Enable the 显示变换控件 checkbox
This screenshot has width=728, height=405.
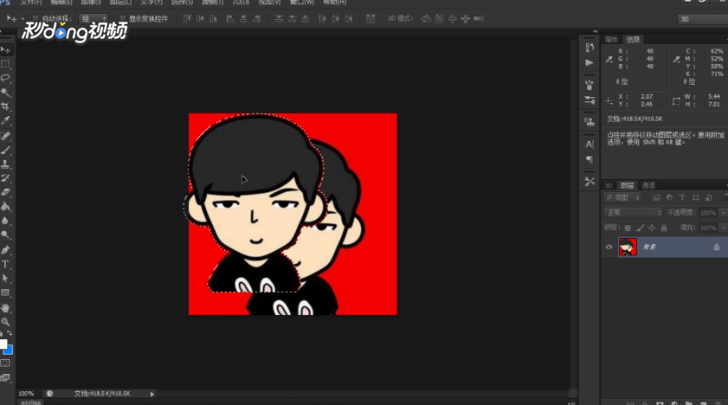[x=123, y=18]
